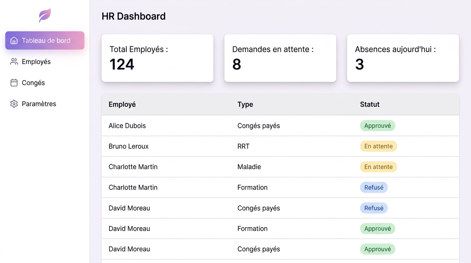Click the gear icon beside Paramètres
This screenshot has width=471, height=263.
point(14,104)
